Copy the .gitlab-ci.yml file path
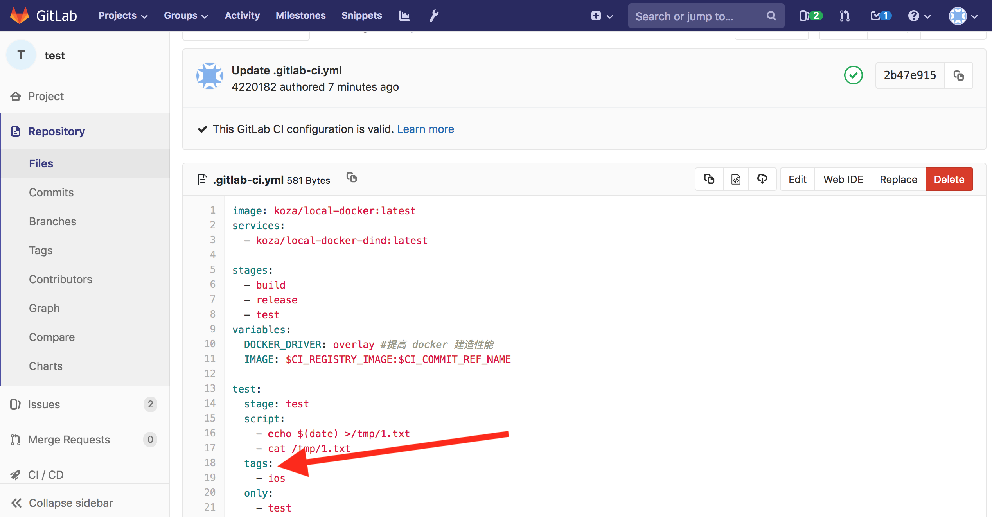Screen dimensions: 992x517 coord(352,178)
